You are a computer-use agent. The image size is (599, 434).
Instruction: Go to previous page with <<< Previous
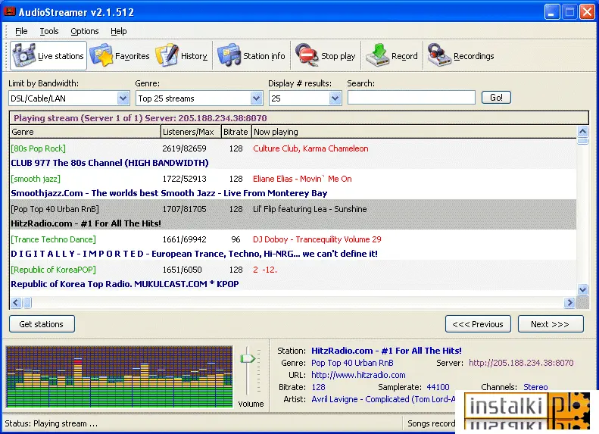478,324
